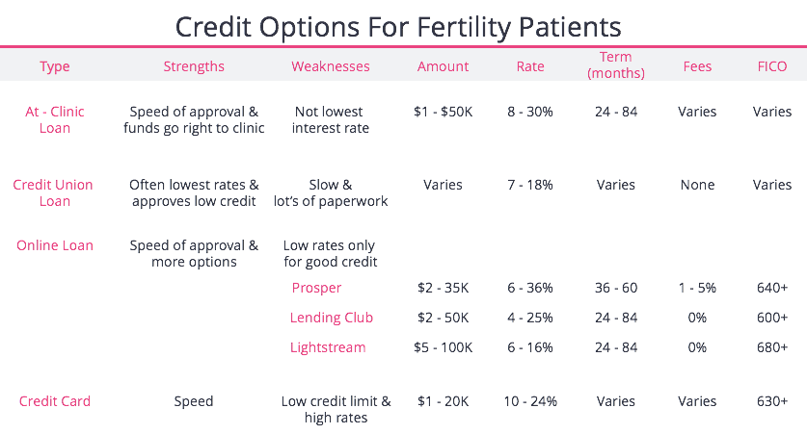Viewport: 807px width, 434px height.
Task: Click the Amount column header
Action: point(443,66)
